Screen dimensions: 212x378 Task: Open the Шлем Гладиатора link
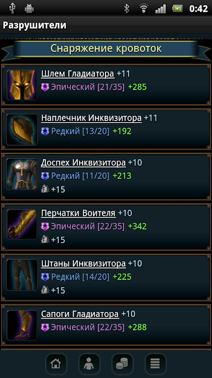point(77,74)
